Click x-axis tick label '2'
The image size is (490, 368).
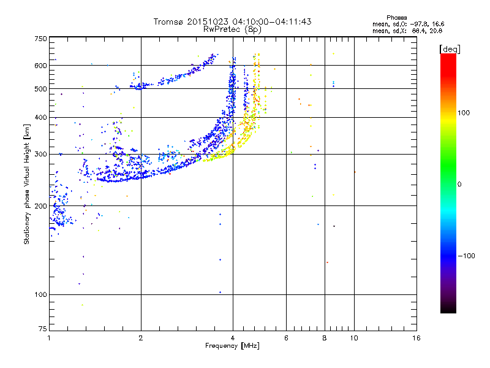pyautogui.click(x=141, y=338)
